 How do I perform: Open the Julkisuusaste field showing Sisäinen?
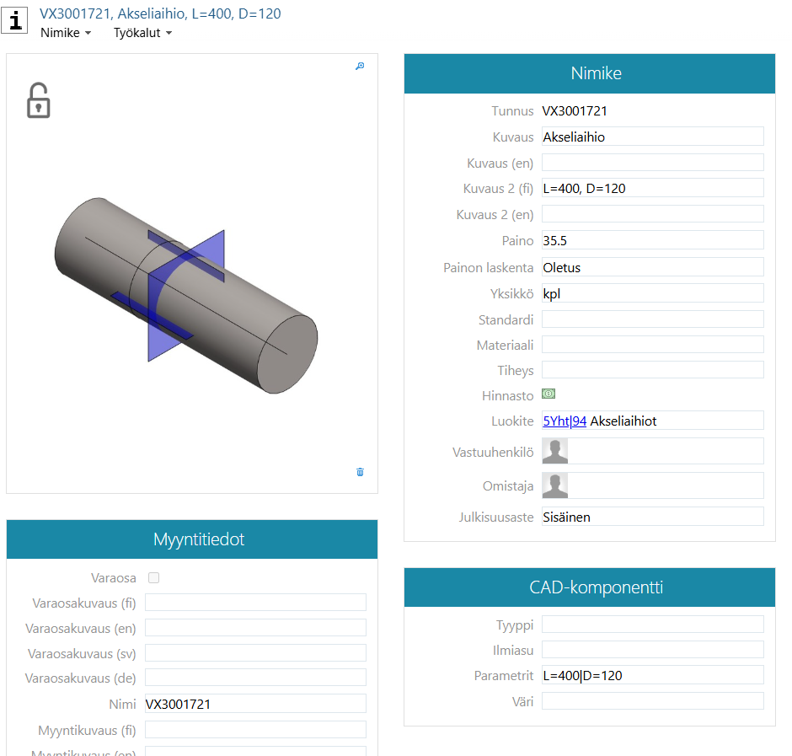click(652, 517)
